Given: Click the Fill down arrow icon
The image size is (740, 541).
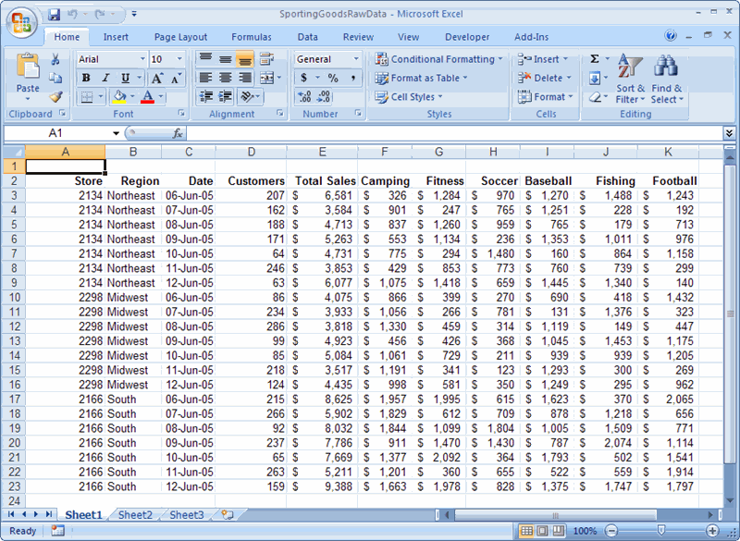Looking at the screenshot, I should click(x=595, y=78).
